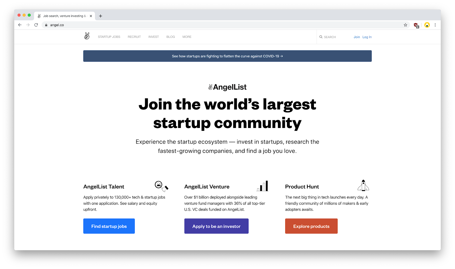The image size is (455, 269).
Task: Close the Job search browser tab
Action: point(91,16)
